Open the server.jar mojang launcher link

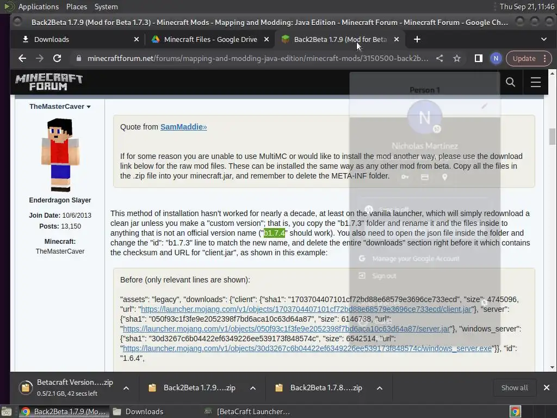coord(286,329)
